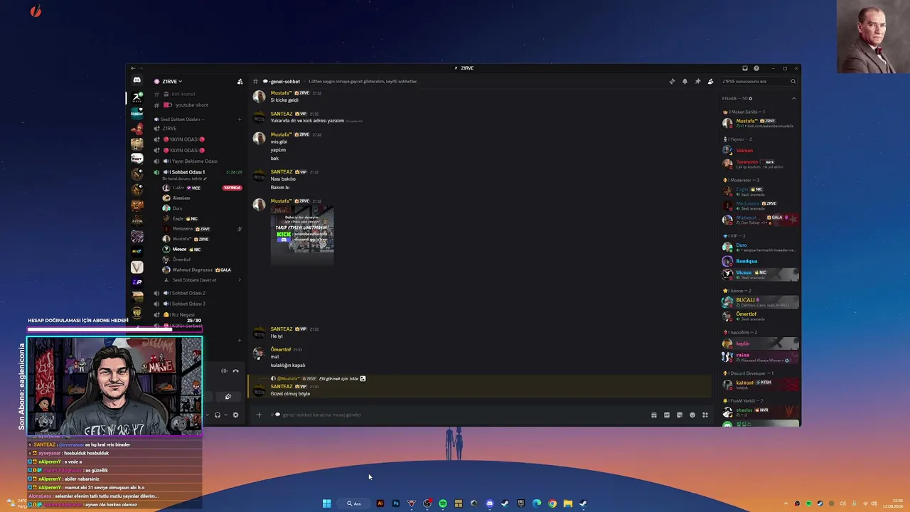Toggle the member list panel

pos(710,81)
